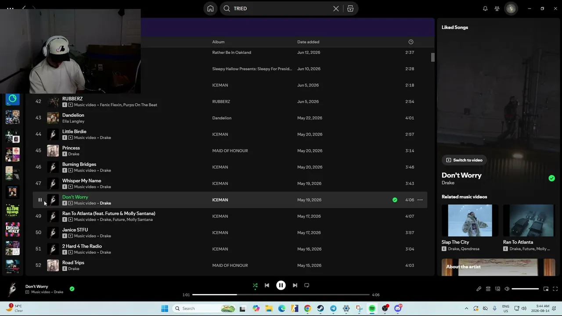Select the Road Trips track title

[x=73, y=262]
